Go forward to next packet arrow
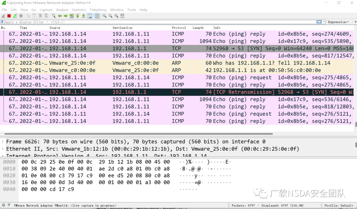The image size is (357, 209). point(65,16)
